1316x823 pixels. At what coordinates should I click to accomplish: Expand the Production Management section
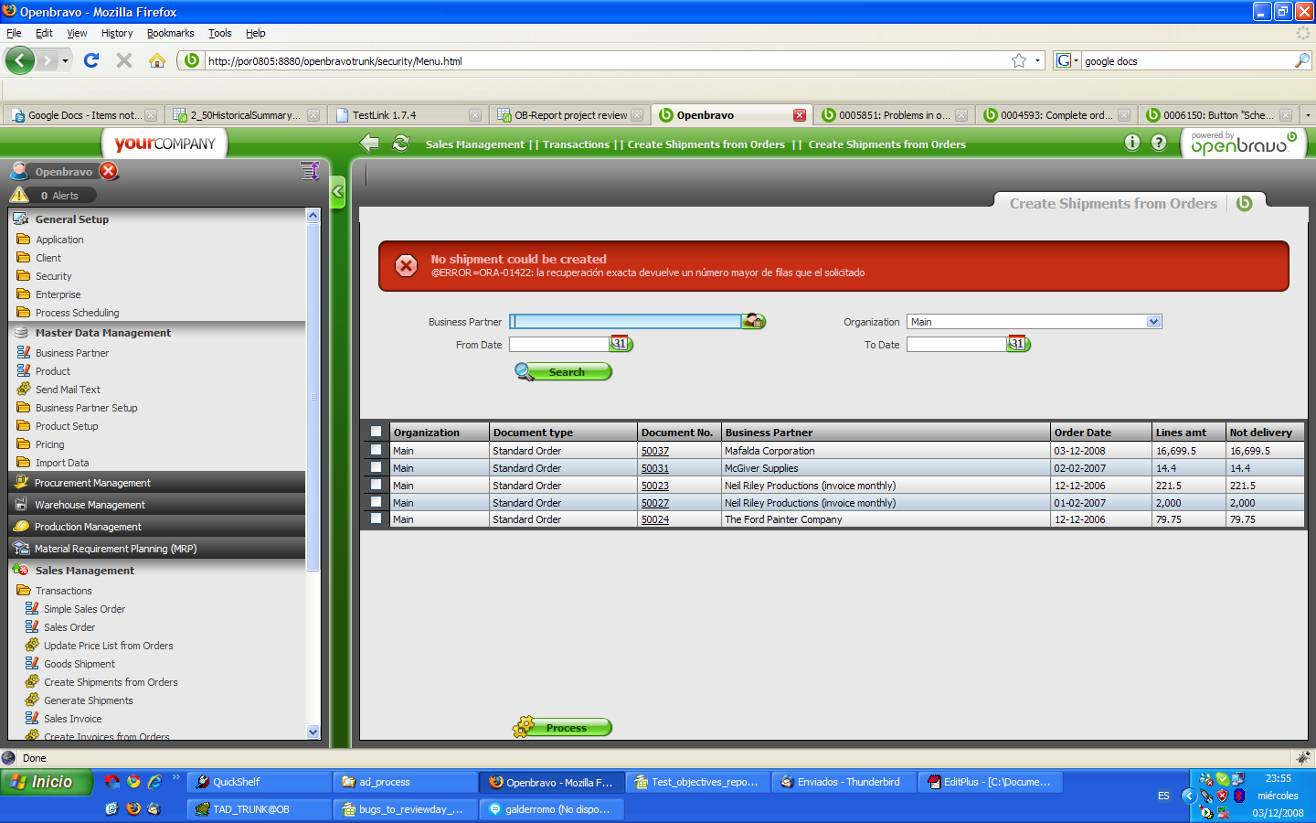click(x=156, y=527)
